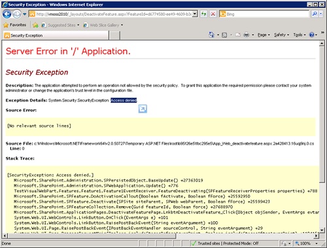The image size is (327, 248).
Task: Click the RSS feeds icon
Action: [224, 35]
